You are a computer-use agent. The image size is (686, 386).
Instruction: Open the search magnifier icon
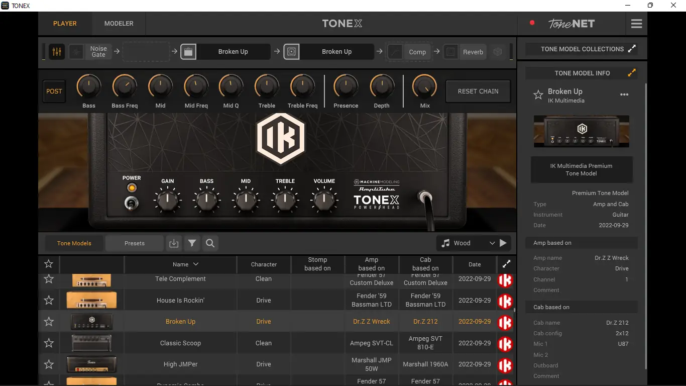point(210,243)
